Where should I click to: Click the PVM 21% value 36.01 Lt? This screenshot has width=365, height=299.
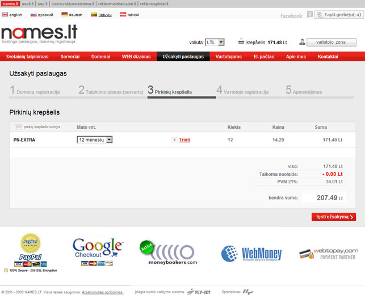(x=334, y=182)
